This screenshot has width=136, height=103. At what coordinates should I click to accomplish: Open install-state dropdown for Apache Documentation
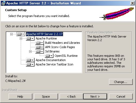point(30,60)
